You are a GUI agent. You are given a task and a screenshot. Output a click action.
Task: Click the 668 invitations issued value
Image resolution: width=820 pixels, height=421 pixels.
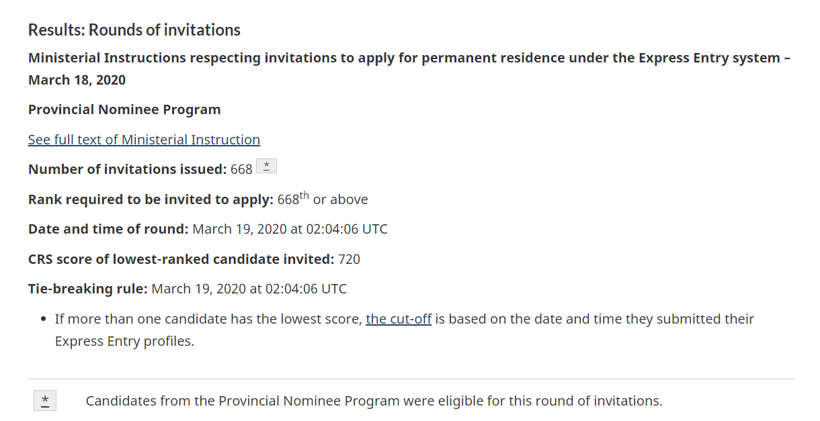[241, 169]
